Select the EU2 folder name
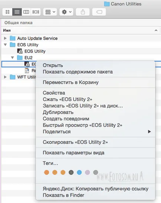 point(29,58)
